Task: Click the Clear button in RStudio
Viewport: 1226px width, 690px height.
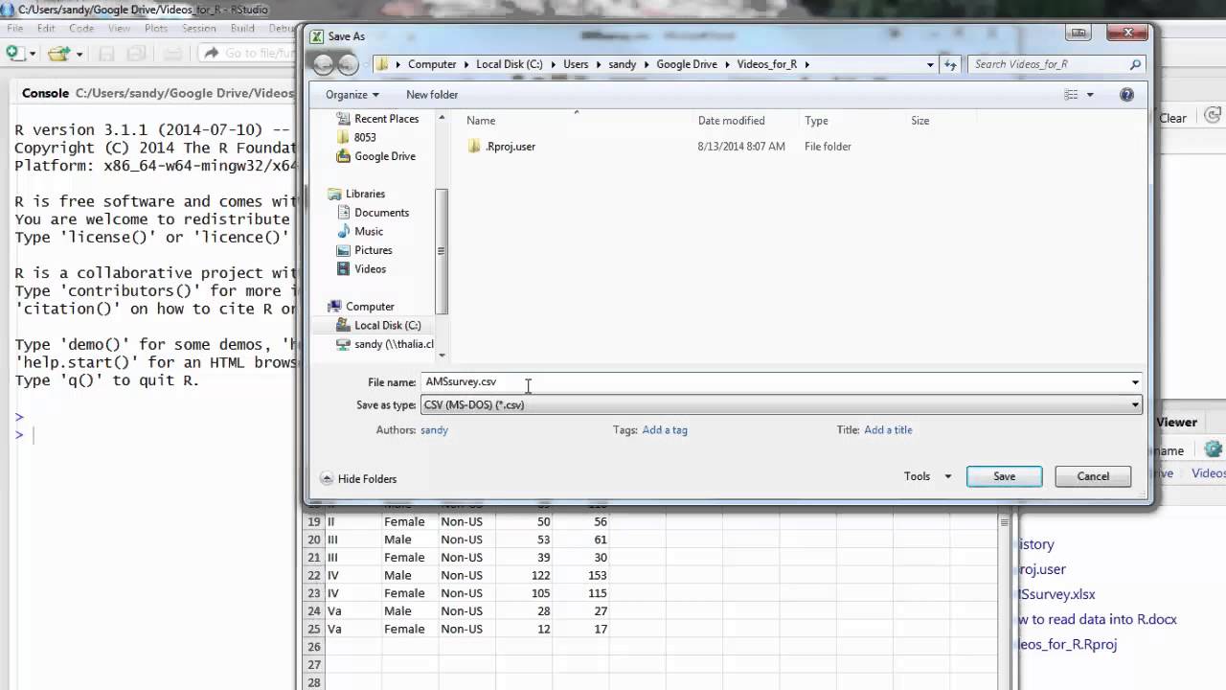Action: pyautogui.click(x=1172, y=119)
